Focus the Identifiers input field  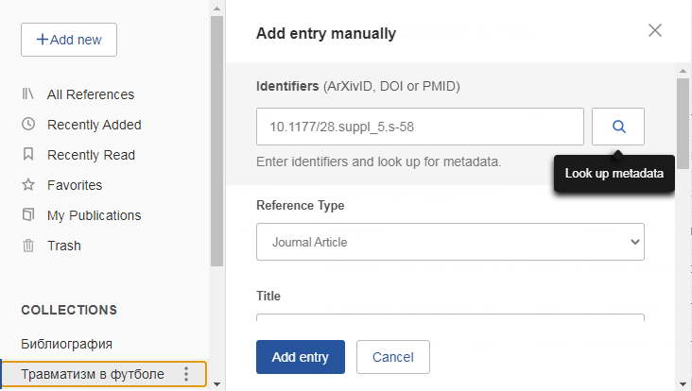tap(420, 127)
